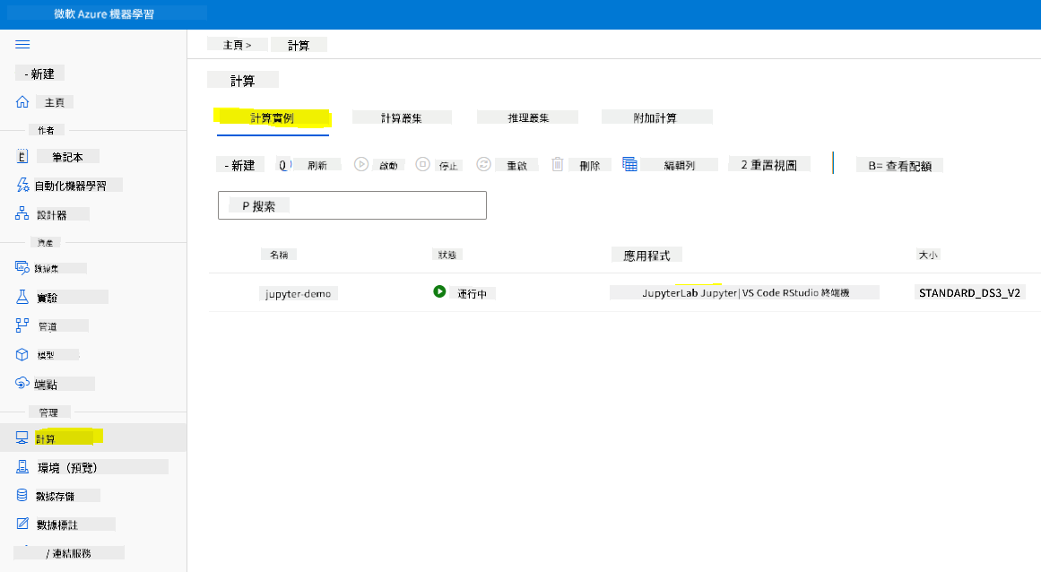Click into the 搜索 search field

click(x=351, y=205)
